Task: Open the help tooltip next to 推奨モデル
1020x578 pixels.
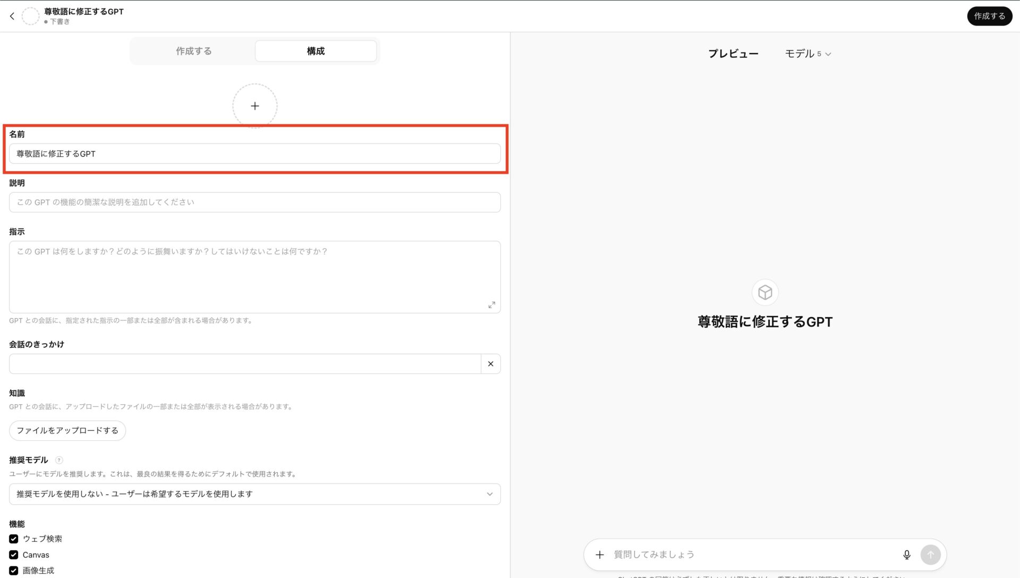Action: (x=59, y=460)
